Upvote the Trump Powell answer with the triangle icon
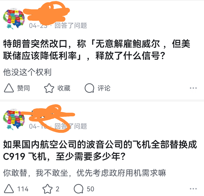Screen dimensions: 204x196 (x=9, y=88)
